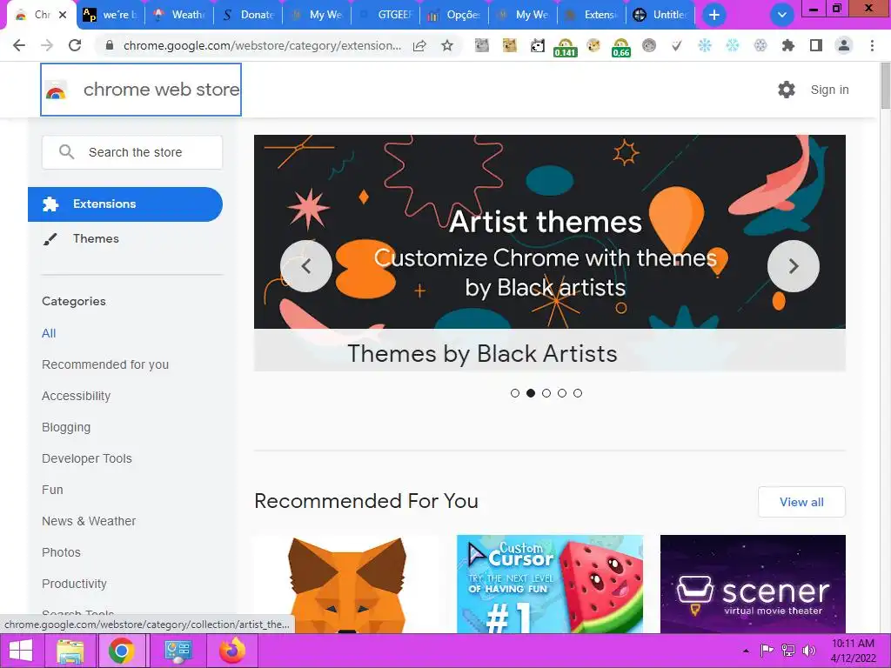Click the Action Center flag tray icon

coord(767,651)
